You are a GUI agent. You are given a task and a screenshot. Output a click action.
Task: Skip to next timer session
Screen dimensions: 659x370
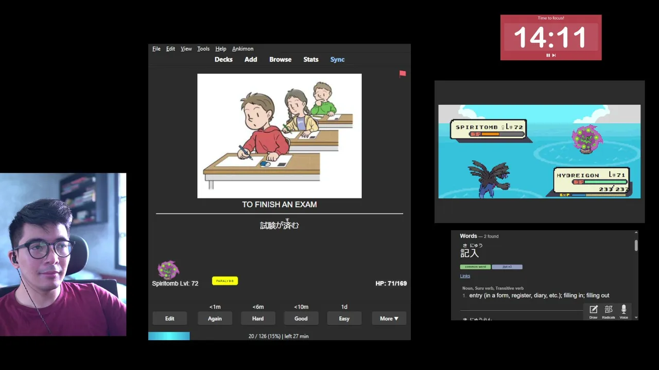coord(554,55)
